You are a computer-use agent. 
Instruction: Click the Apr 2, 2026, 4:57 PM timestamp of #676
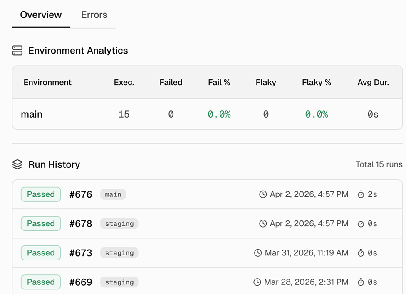pyautogui.click(x=309, y=194)
